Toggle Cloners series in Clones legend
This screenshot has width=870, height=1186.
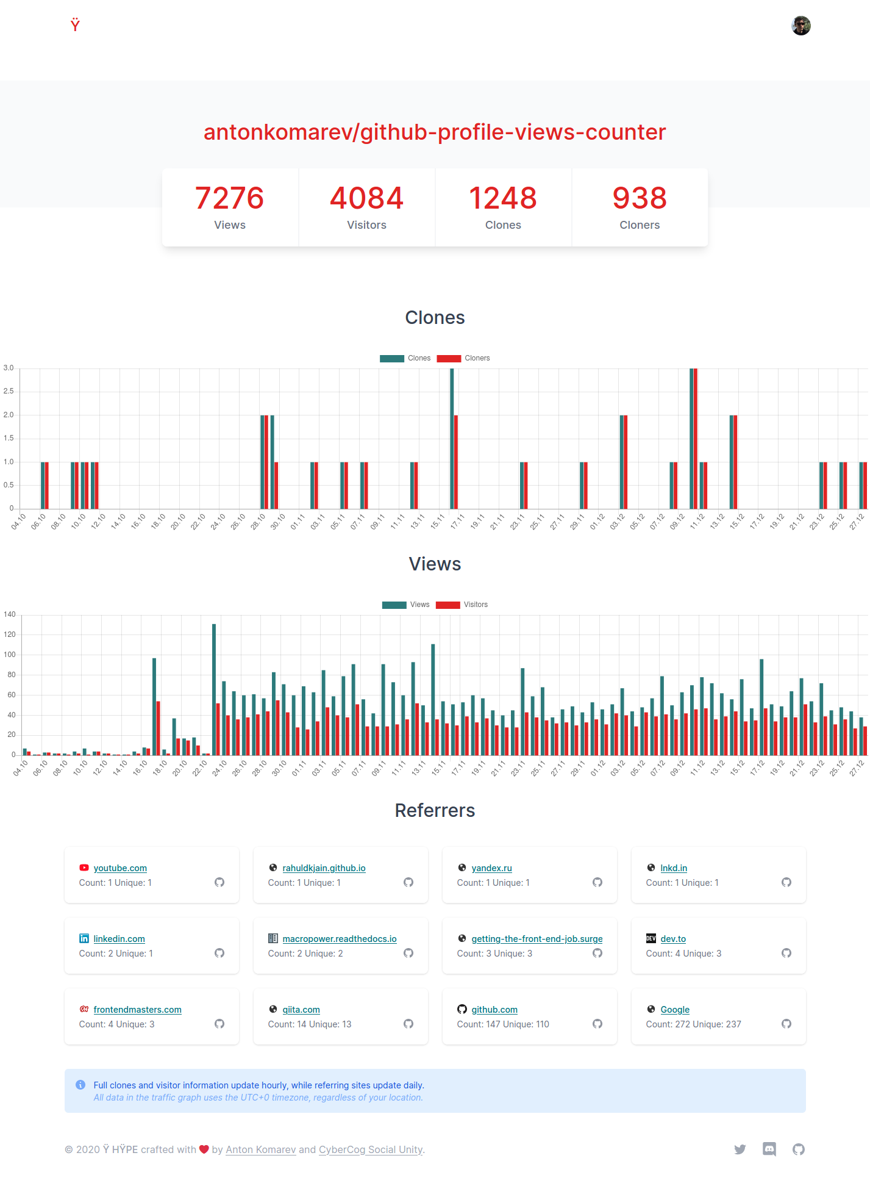click(463, 358)
